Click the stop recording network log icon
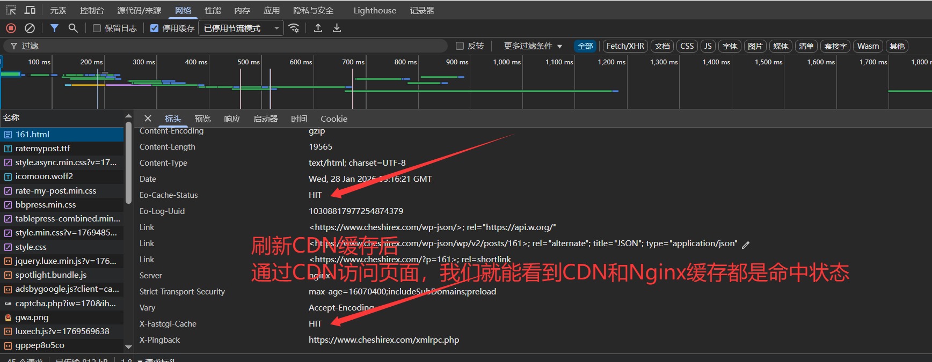Image resolution: width=932 pixels, height=362 pixels. [x=11, y=28]
